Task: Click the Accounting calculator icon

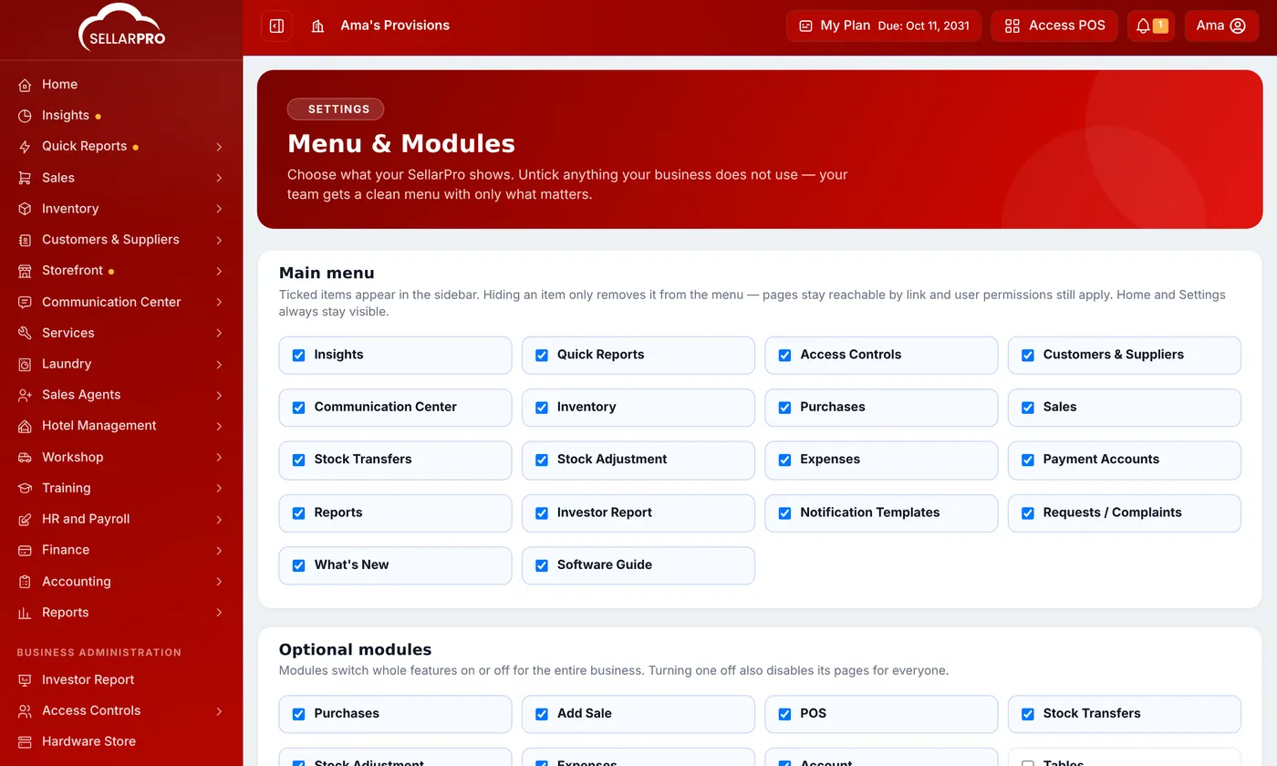Action: [x=25, y=582]
